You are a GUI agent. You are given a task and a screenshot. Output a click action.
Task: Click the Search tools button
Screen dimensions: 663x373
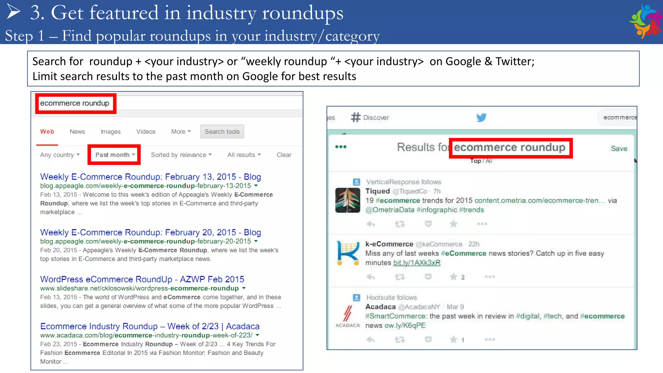(x=222, y=131)
